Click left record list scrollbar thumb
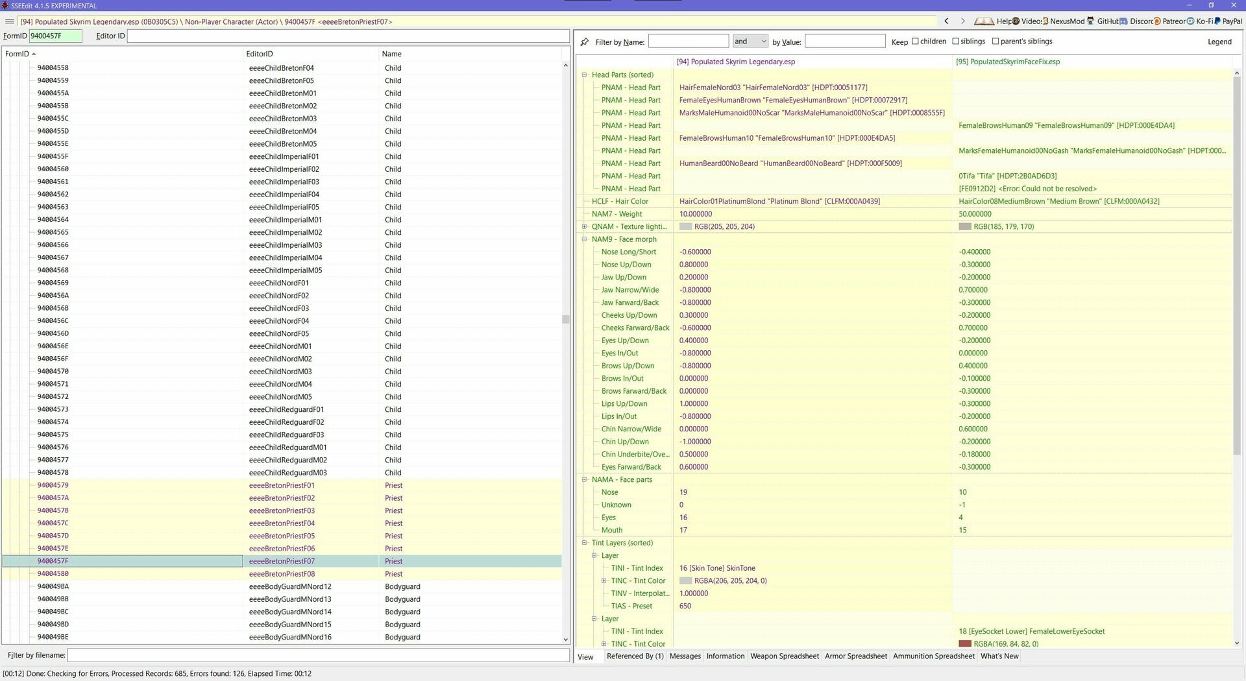 565,319
